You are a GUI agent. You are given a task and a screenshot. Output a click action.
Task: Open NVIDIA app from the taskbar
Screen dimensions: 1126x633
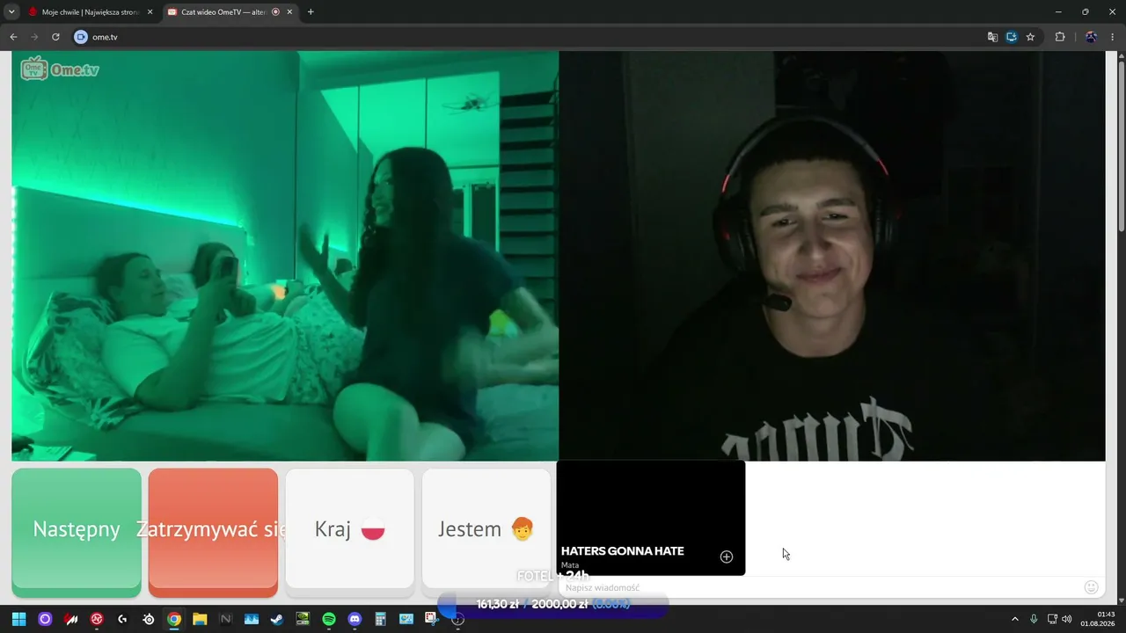pos(303,619)
